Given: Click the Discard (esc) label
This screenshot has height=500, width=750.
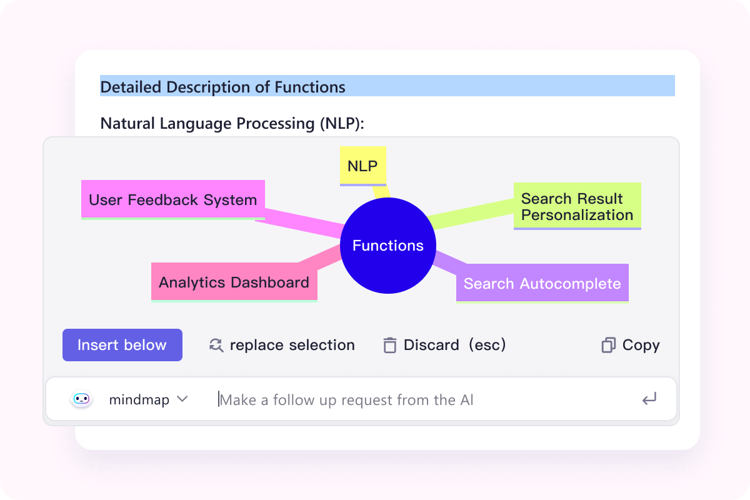Looking at the screenshot, I should (454, 345).
